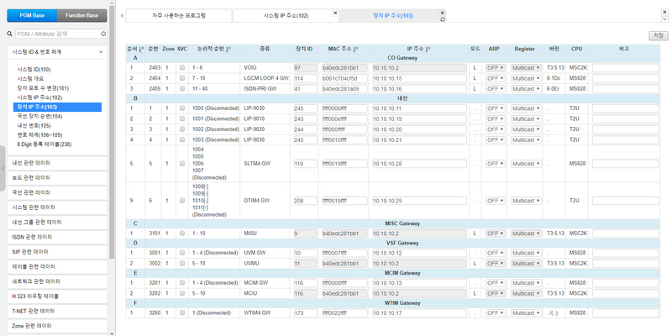
Task: Sort by 순서 column sort icon
Action: pyautogui.click(x=141, y=49)
